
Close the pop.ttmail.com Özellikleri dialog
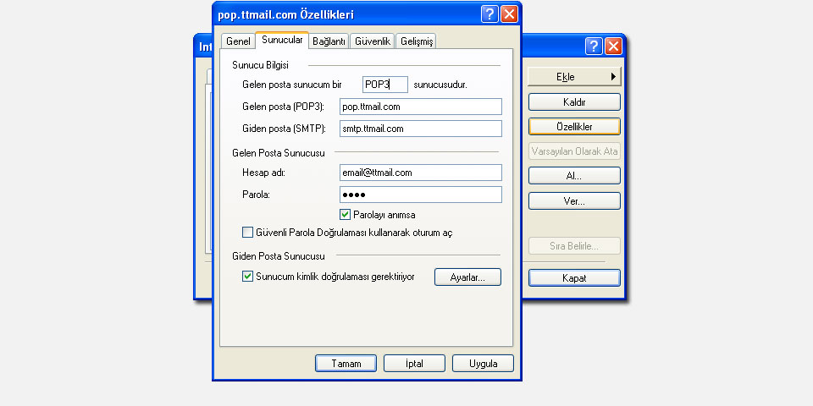click(x=509, y=14)
